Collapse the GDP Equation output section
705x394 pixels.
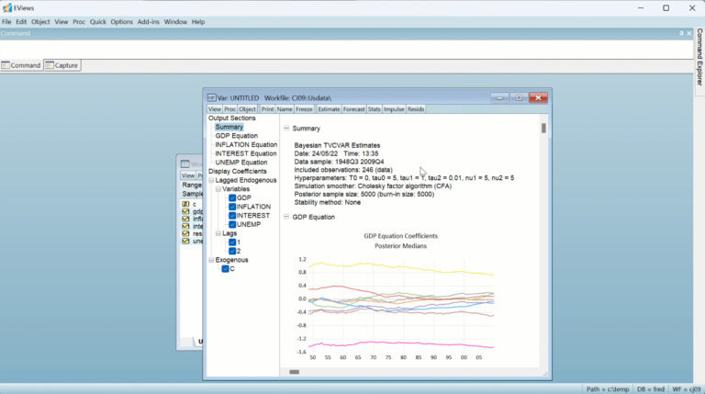286,217
